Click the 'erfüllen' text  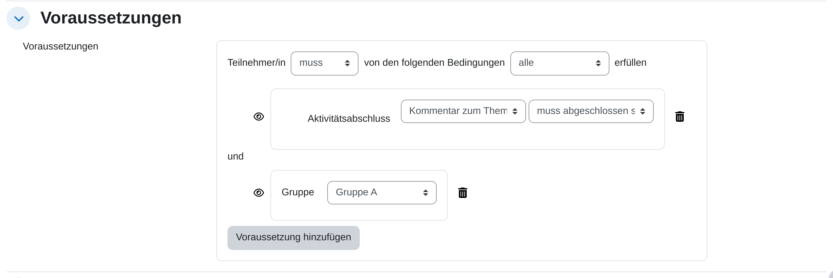coord(630,63)
